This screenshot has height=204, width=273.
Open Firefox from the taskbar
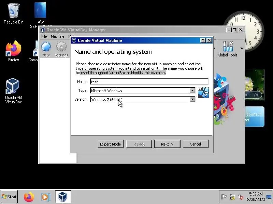click(x=29, y=197)
